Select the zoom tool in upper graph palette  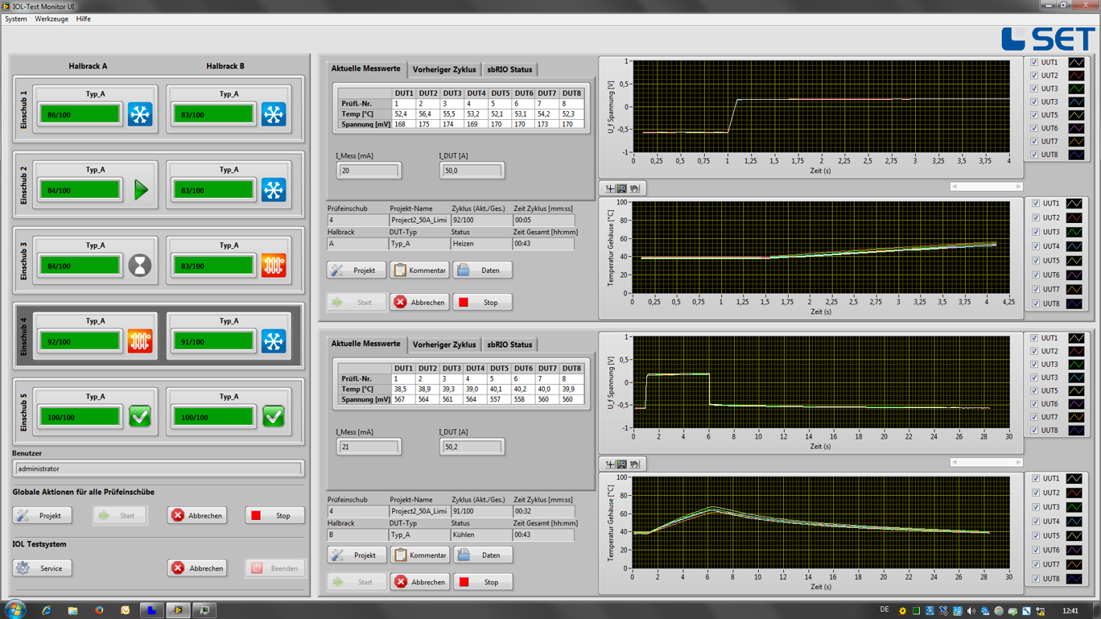pyautogui.click(x=621, y=188)
